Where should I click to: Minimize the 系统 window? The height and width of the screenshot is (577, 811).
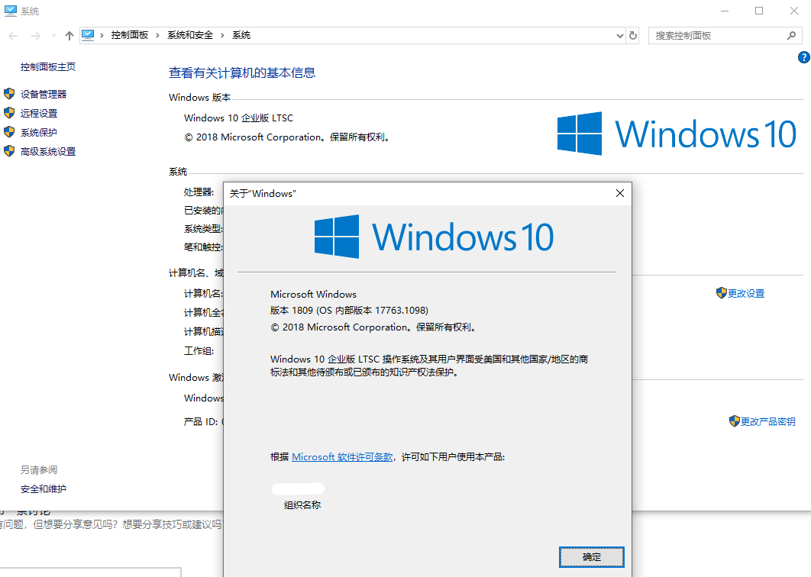[x=725, y=11]
